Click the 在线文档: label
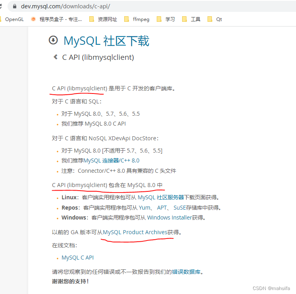Image resolution: width=296 pixels, height=294 pixels. tap(65, 245)
